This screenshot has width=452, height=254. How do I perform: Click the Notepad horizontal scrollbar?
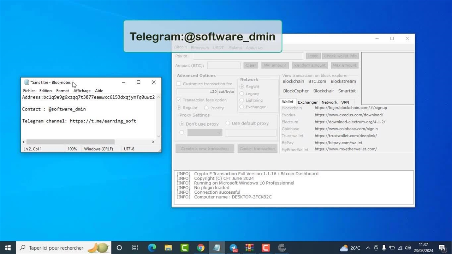click(x=70, y=142)
